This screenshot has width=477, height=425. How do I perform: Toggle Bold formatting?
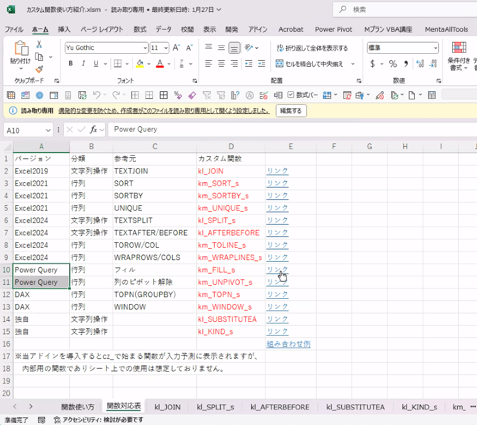coord(71,63)
